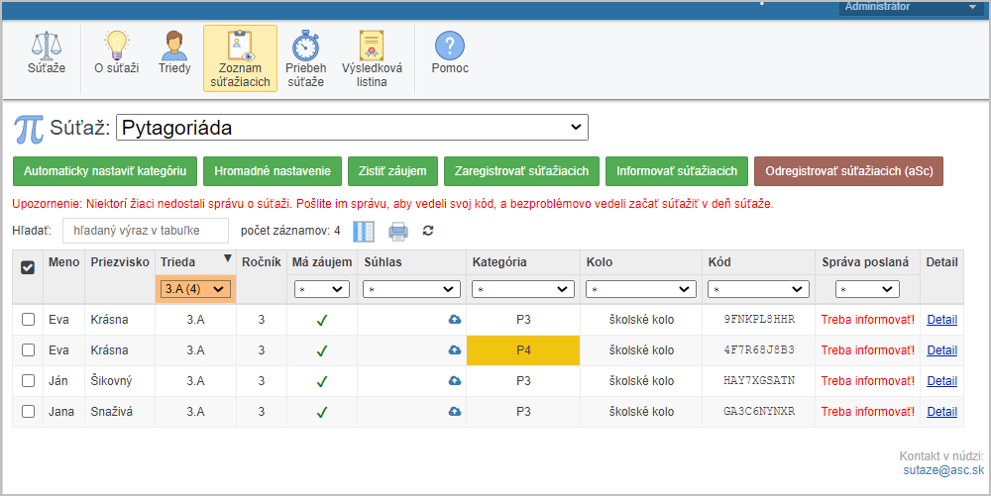Click Treba informovať! for Ján Šikovný
This screenshot has height=496, width=991.
[868, 380]
